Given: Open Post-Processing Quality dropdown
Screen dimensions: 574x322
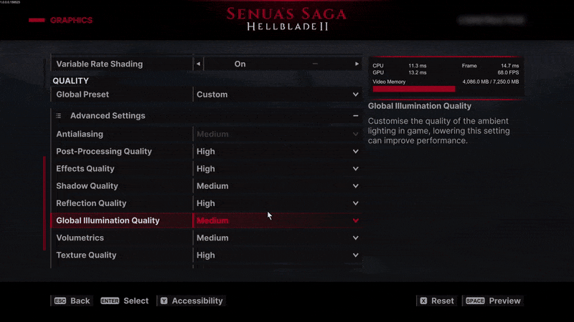Looking at the screenshot, I should 277,152.
